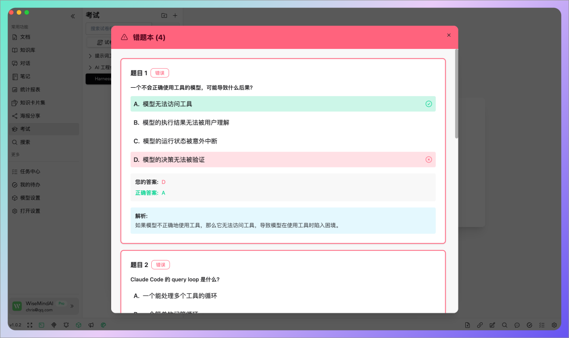Select the Harness exam item in tree

[99, 78]
